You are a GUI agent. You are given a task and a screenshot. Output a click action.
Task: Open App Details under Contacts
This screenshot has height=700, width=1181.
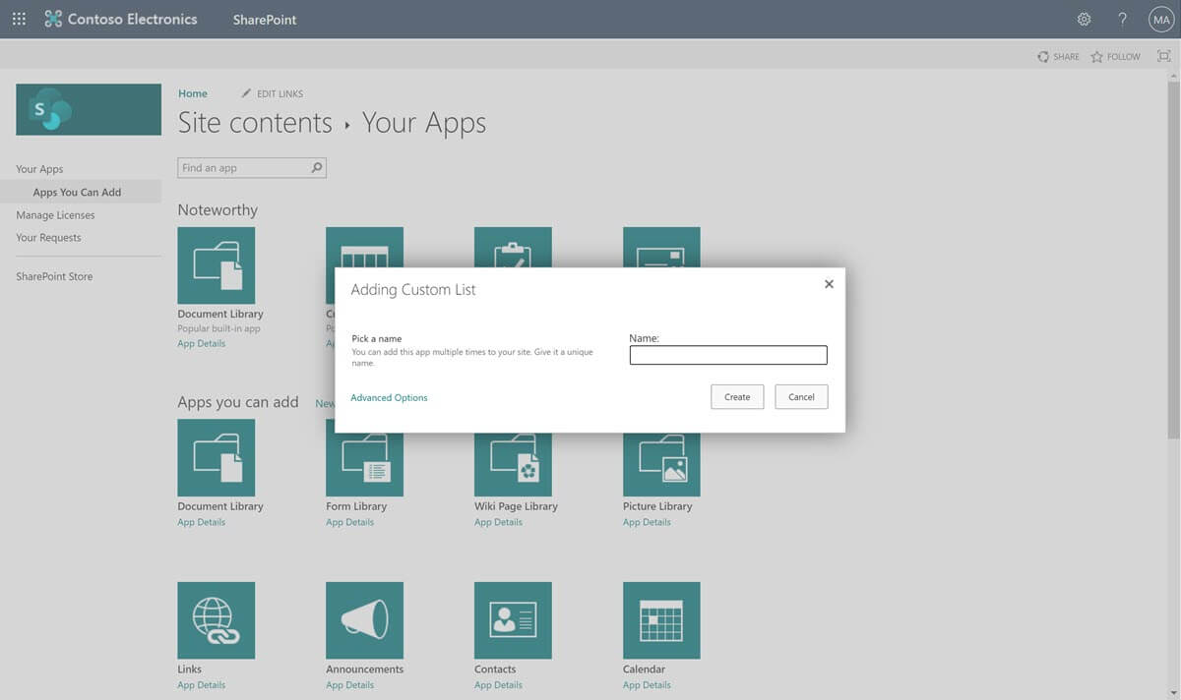pos(498,685)
